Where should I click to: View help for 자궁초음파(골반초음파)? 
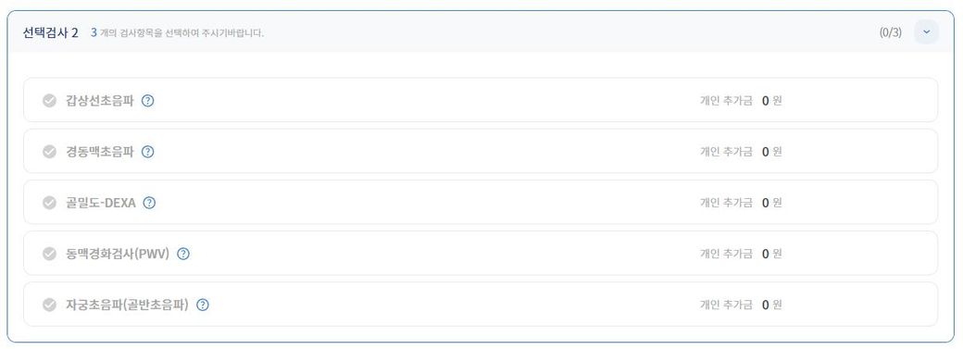tap(203, 305)
